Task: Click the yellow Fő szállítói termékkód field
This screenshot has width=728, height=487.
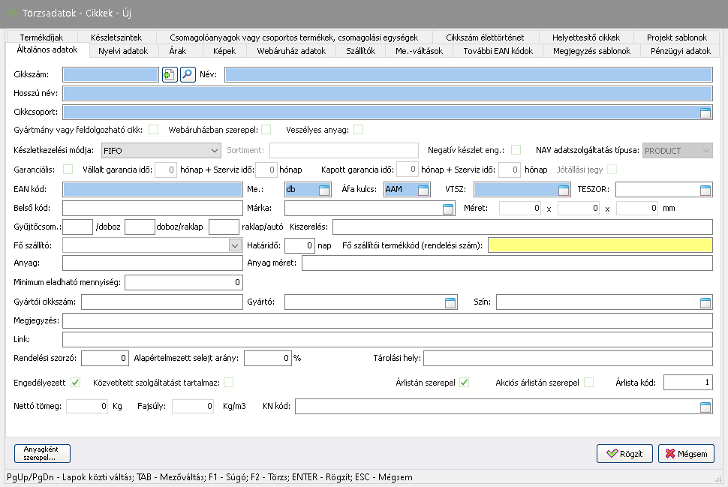Action: point(600,245)
